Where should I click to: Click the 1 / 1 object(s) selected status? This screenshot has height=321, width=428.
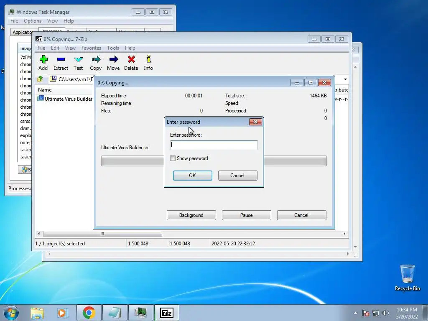(x=60, y=244)
